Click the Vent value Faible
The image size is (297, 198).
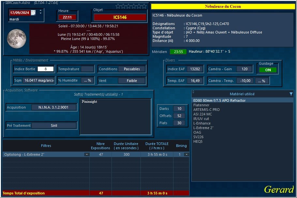tap(132, 81)
